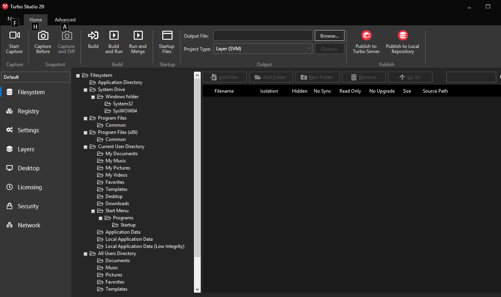This screenshot has height=297, width=501.
Task: Click Capture Before snapshot icon
Action: coord(43,36)
